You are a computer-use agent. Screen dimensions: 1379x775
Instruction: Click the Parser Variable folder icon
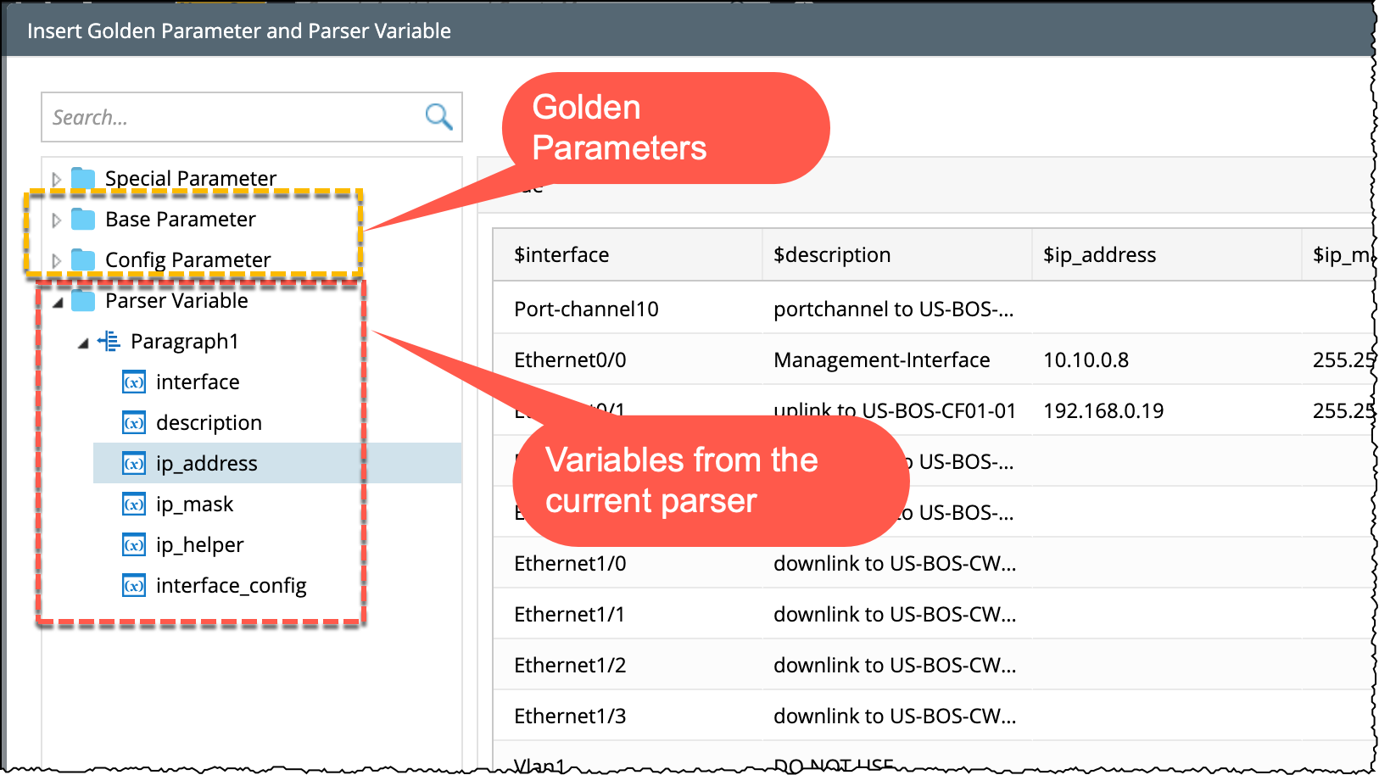[x=83, y=301]
